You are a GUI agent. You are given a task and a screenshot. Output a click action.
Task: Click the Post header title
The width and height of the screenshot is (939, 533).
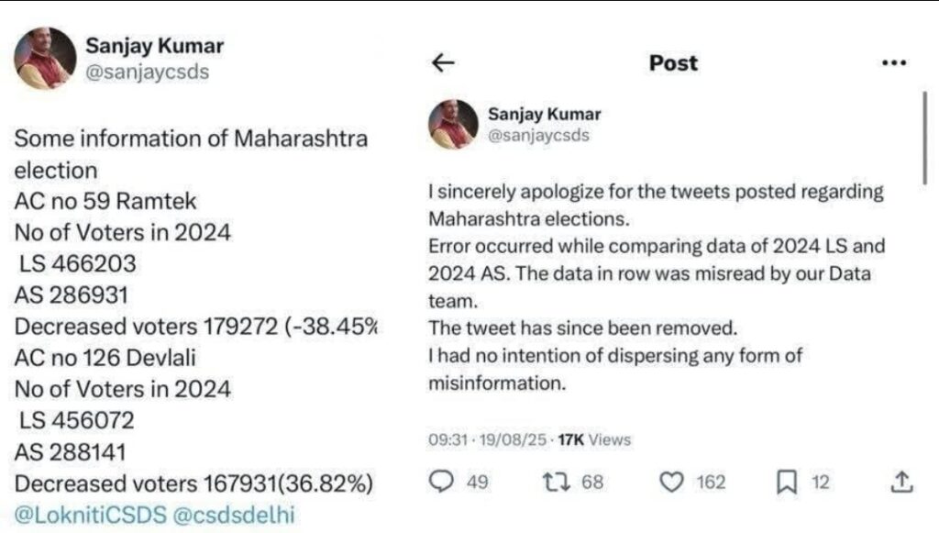673,63
